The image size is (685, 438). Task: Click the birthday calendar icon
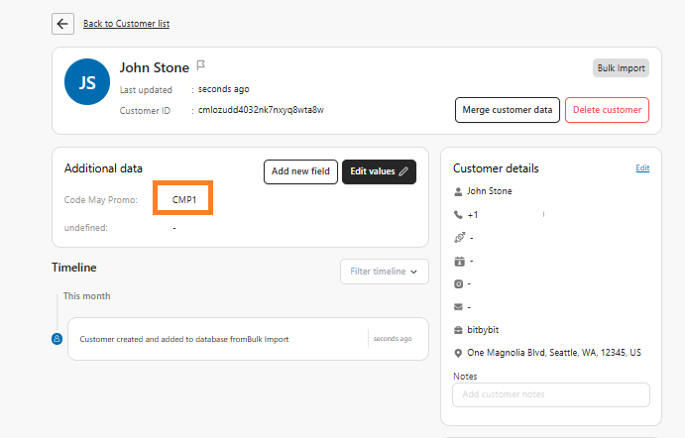pyautogui.click(x=458, y=261)
